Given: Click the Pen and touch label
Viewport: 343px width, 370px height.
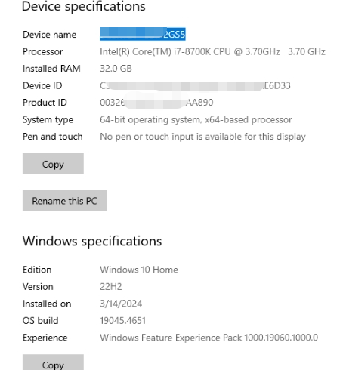Looking at the screenshot, I should coord(53,137).
